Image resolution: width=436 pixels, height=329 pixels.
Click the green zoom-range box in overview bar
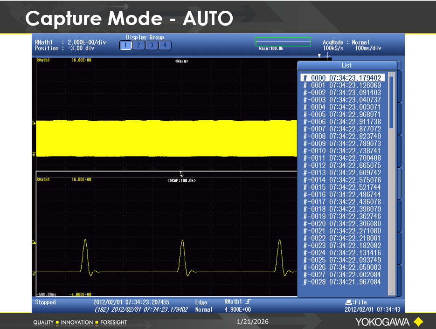coord(283,42)
